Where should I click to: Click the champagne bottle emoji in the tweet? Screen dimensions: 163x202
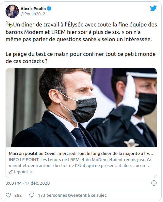[9, 25]
